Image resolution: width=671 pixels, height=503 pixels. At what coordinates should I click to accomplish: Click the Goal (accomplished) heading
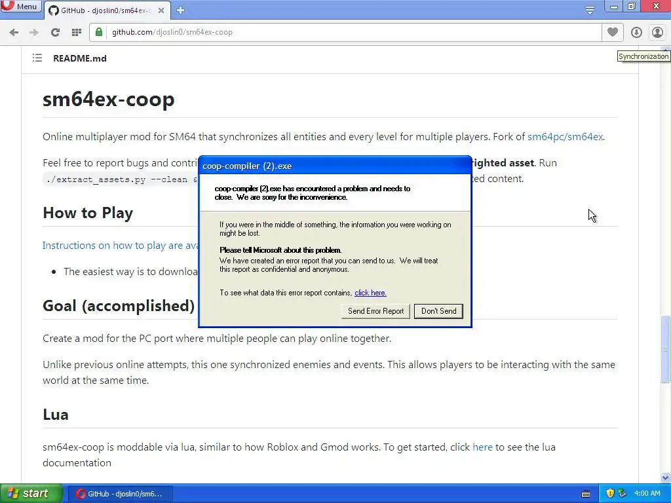coord(119,306)
